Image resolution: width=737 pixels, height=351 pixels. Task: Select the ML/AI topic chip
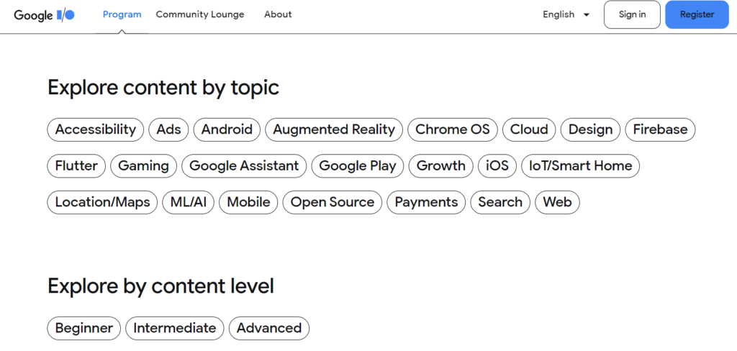188,202
